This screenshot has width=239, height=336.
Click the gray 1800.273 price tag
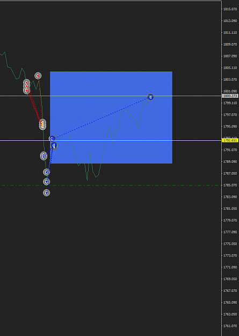click(230, 96)
